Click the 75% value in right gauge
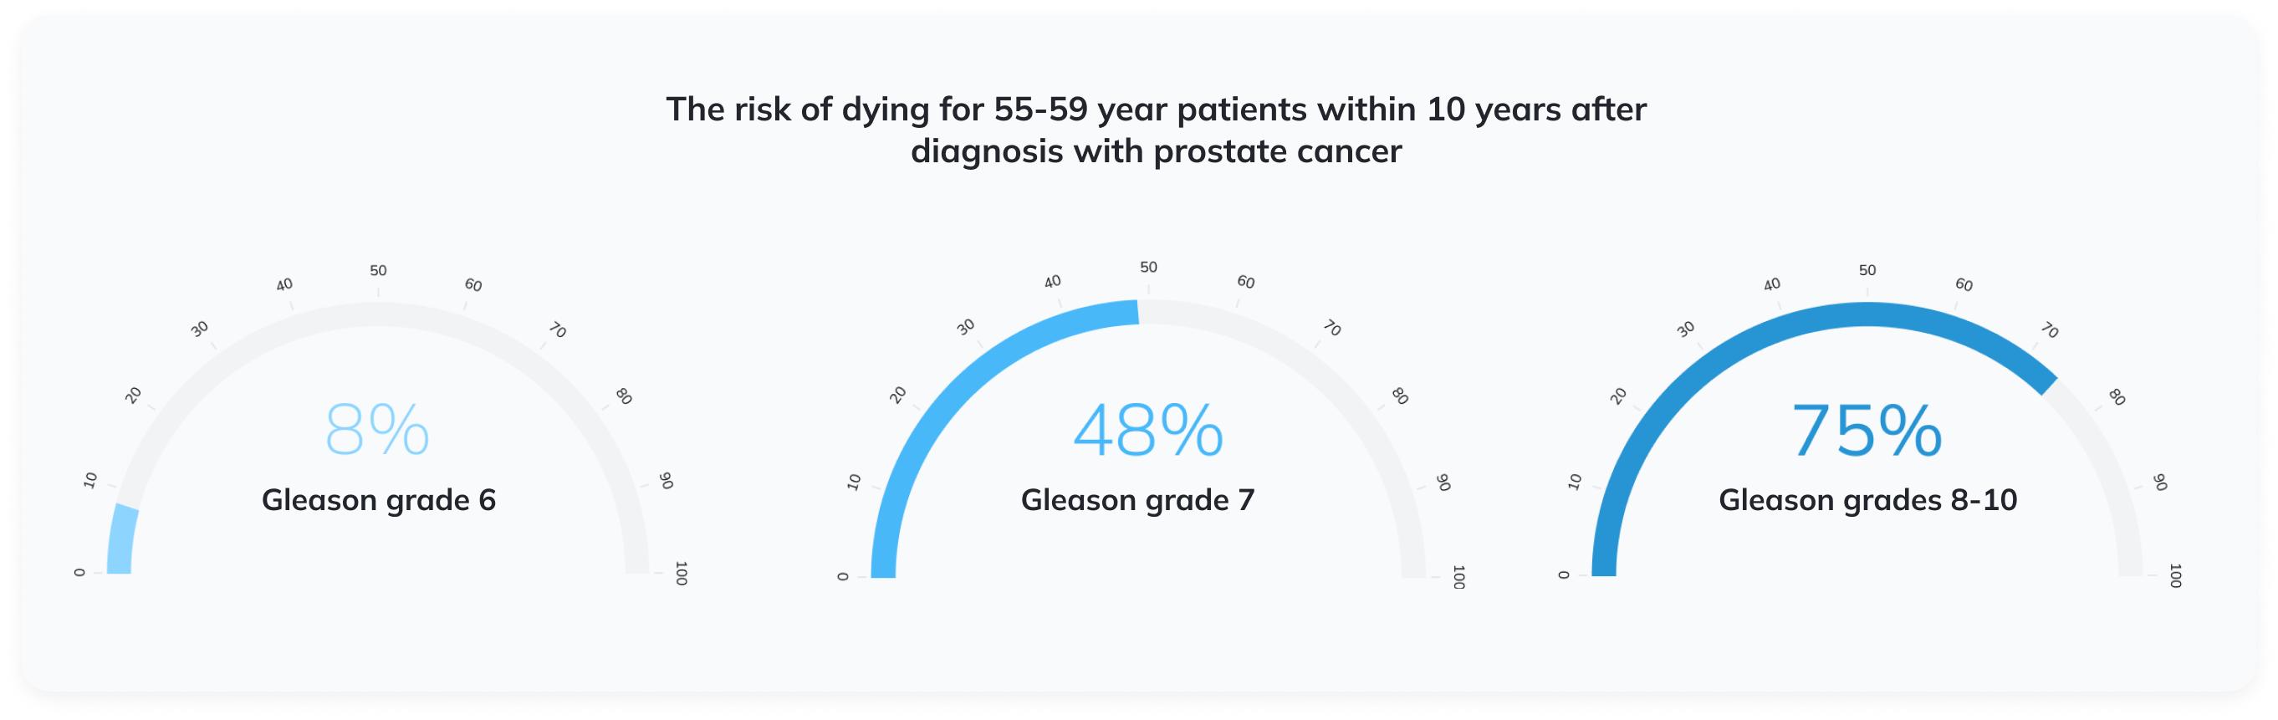This screenshot has height=720, width=2278. (1867, 430)
